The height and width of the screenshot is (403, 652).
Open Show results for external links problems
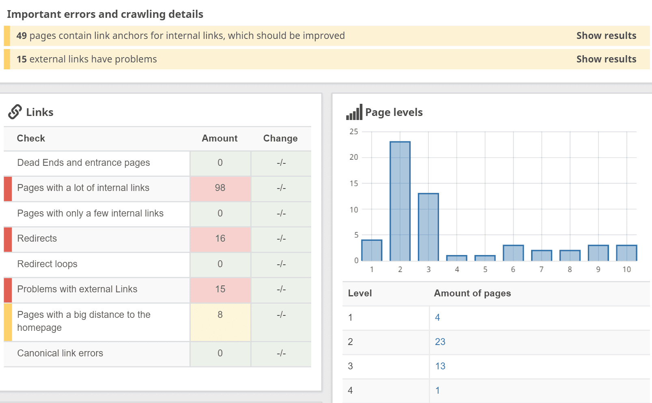tap(606, 59)
